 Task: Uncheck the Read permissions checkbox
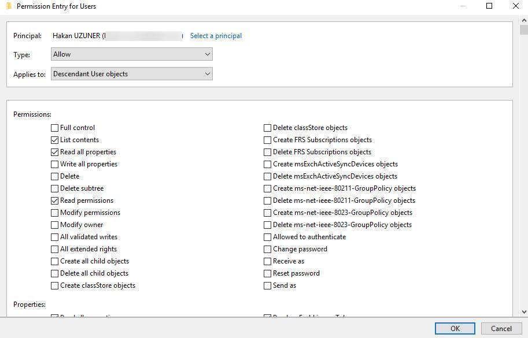coord(55,200)
